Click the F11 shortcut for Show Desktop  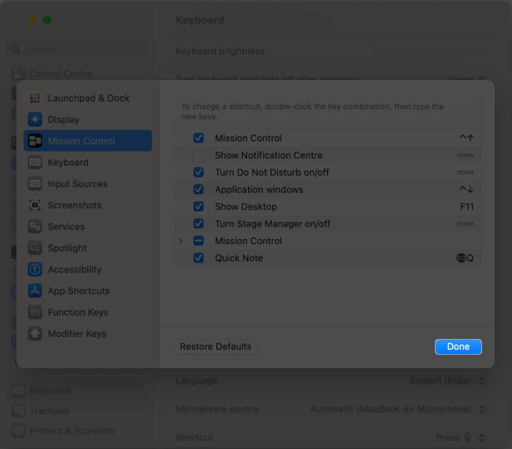[x=466, y=206]
